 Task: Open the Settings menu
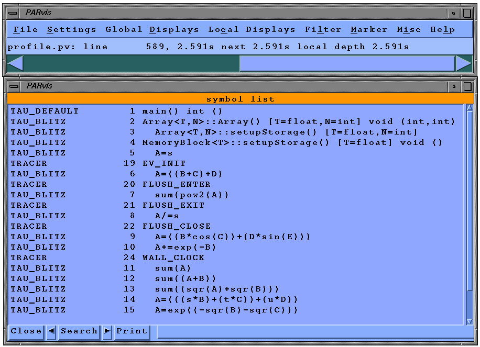pos(71,30)
